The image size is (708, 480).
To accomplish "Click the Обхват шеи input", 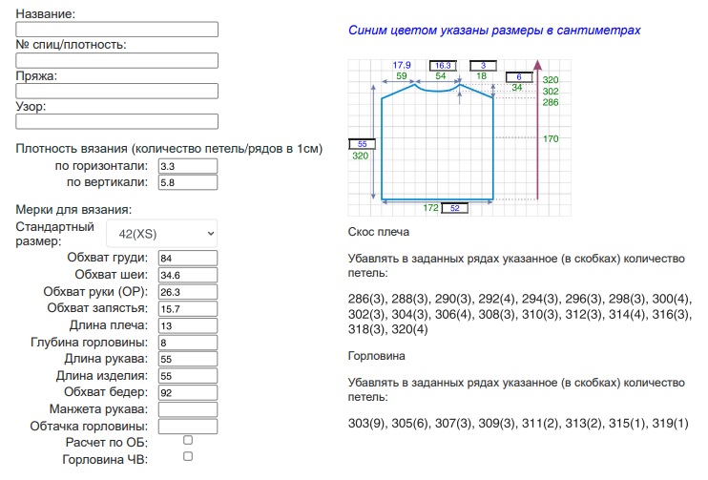I will click(x=187, y=276).
